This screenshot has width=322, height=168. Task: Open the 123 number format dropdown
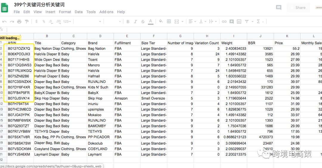(67, 21)
